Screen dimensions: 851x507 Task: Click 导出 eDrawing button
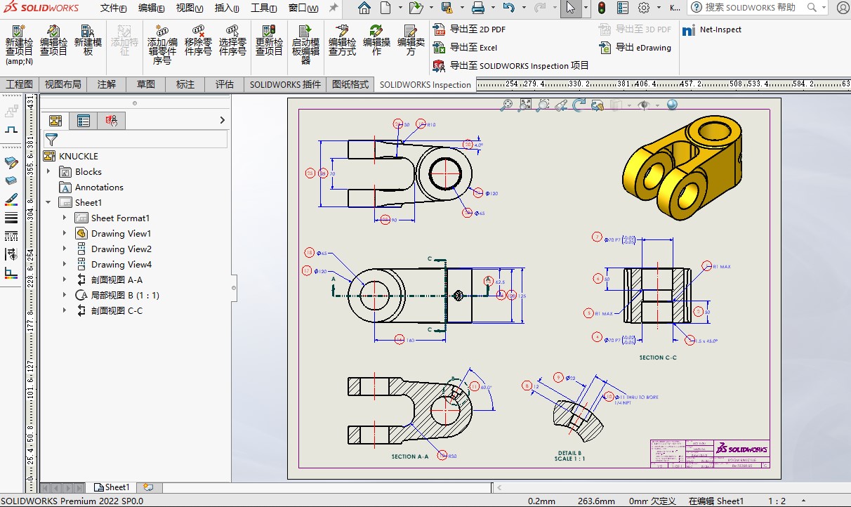(635, 48)
